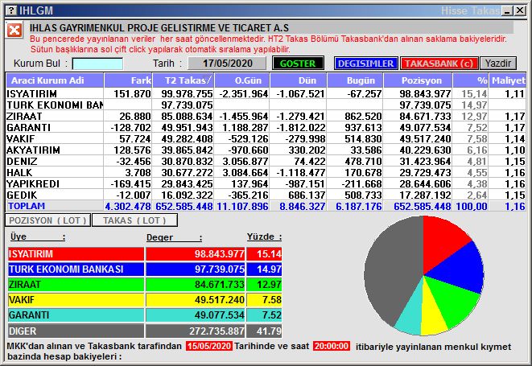Click total Fark value 4.302.478
This screenshot has width=532, height=366.
point(128,206)
